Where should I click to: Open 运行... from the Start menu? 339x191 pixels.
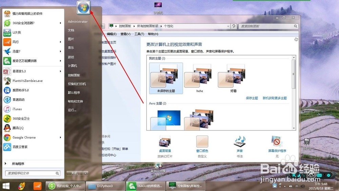click(72, 110)
